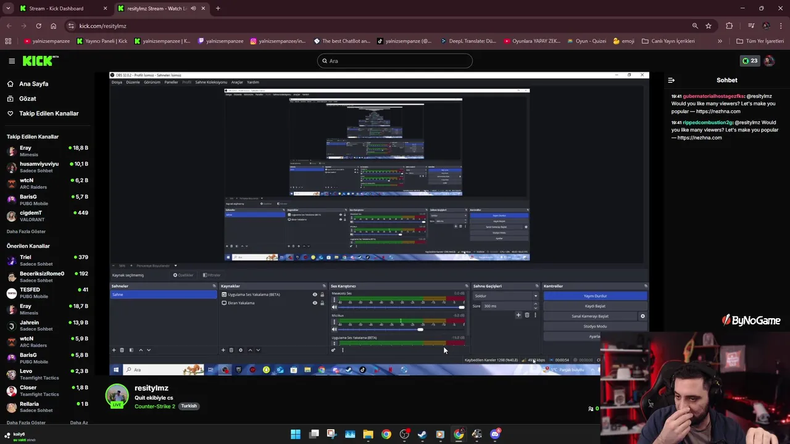Open the Tüm Yer İşaretleri bookmarks folder
Image resolution: width=790 pixels, height=444 pixels.
760,41
